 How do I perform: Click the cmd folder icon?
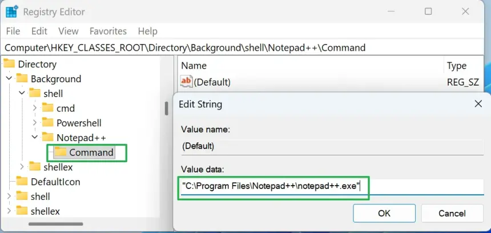pos(47,108)
